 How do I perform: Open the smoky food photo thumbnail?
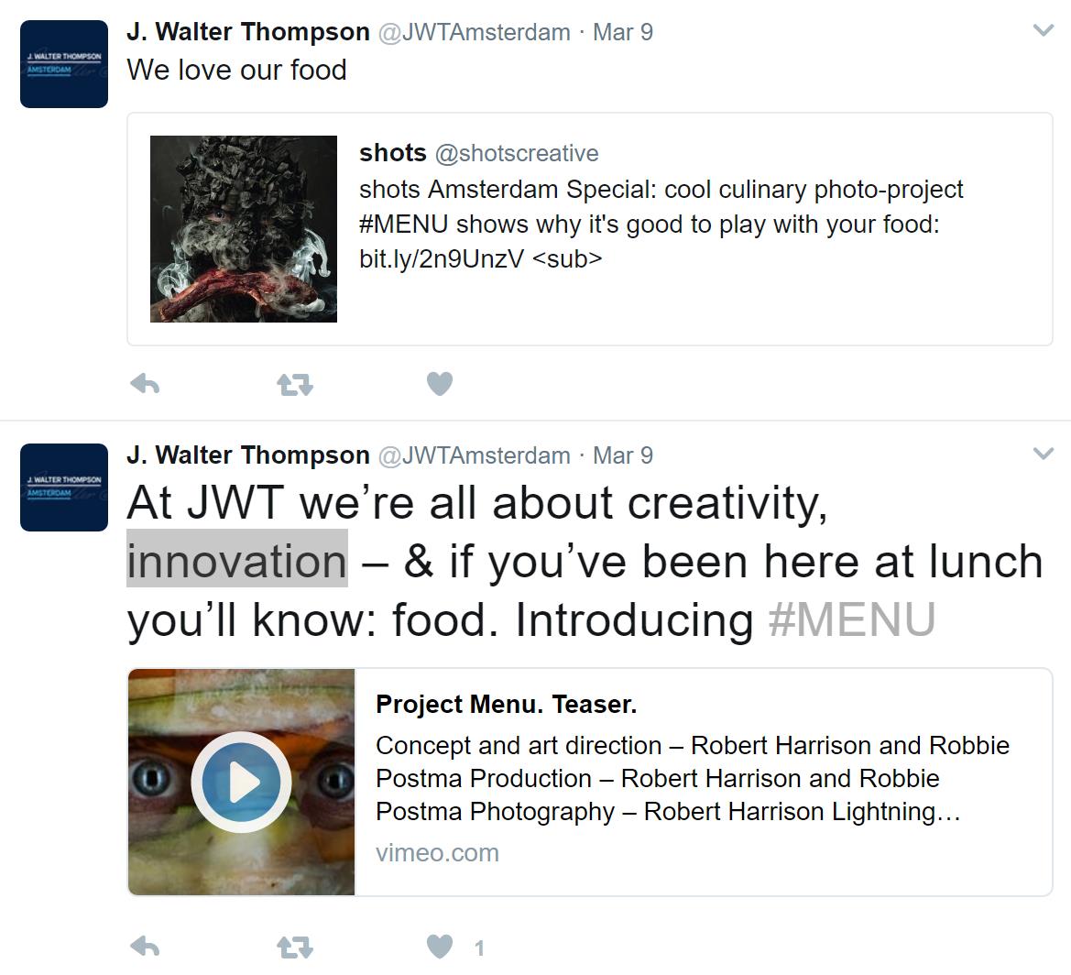point(244,229)
